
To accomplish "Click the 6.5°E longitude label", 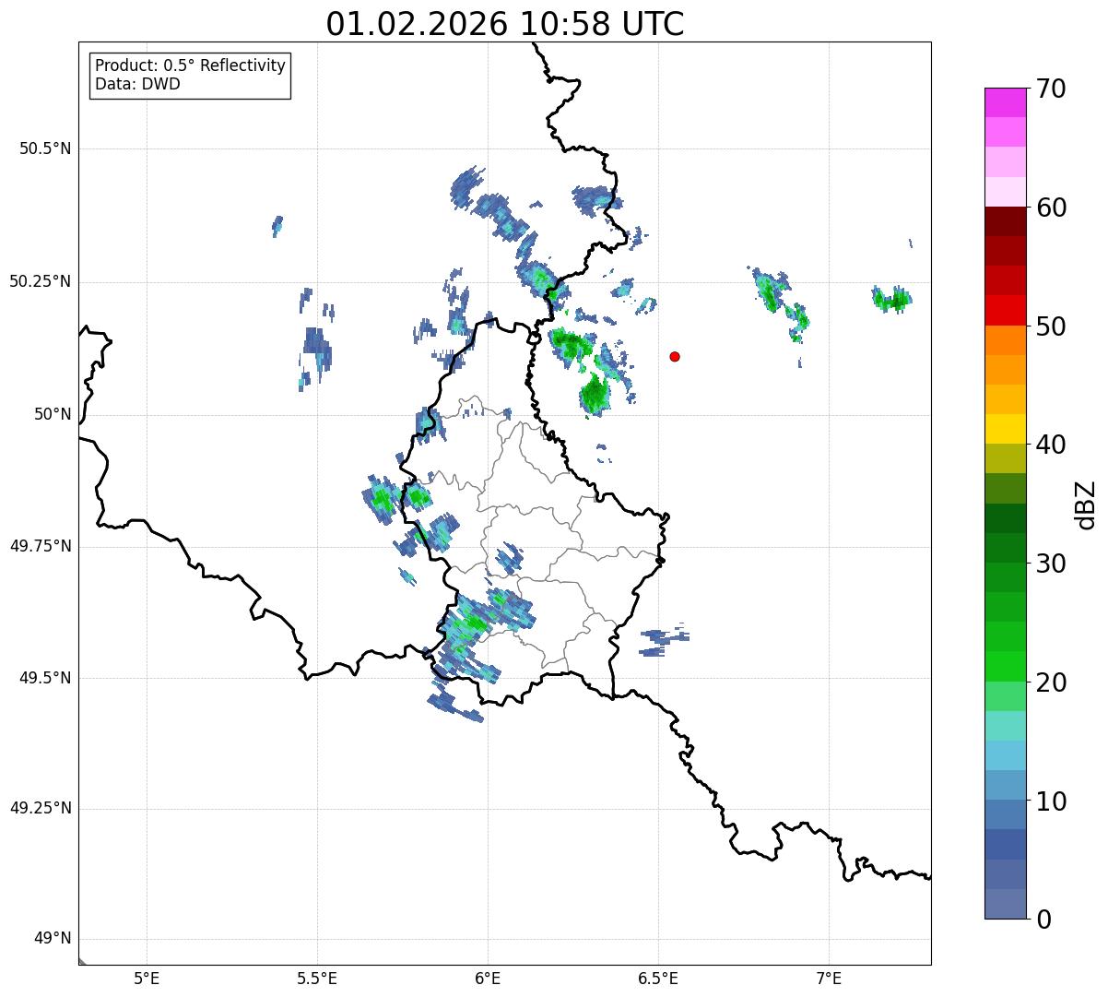I will point(658,979).
